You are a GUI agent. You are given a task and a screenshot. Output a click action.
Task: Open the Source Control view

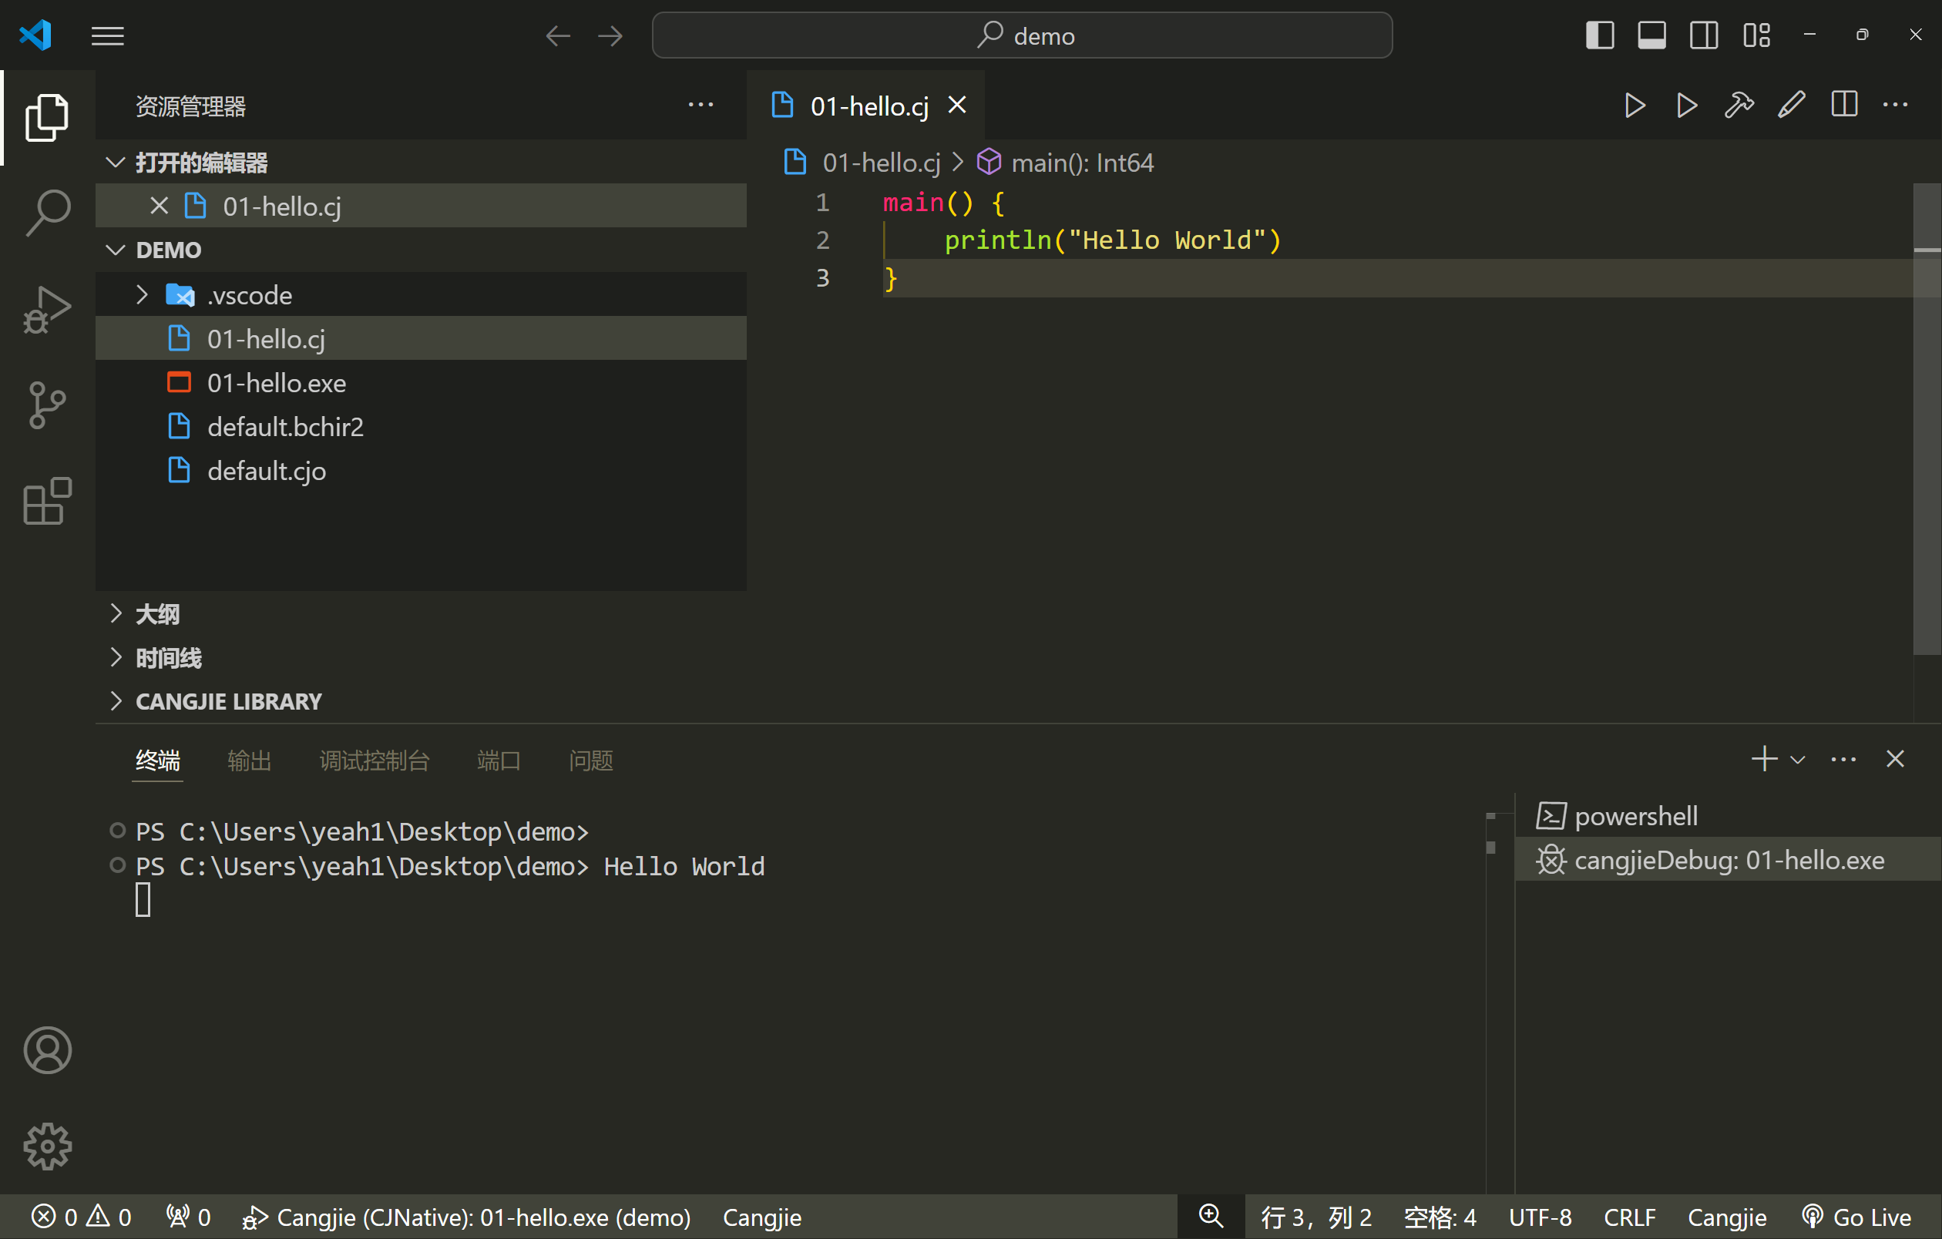pos(48,405)
